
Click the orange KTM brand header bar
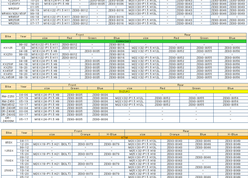125,138
